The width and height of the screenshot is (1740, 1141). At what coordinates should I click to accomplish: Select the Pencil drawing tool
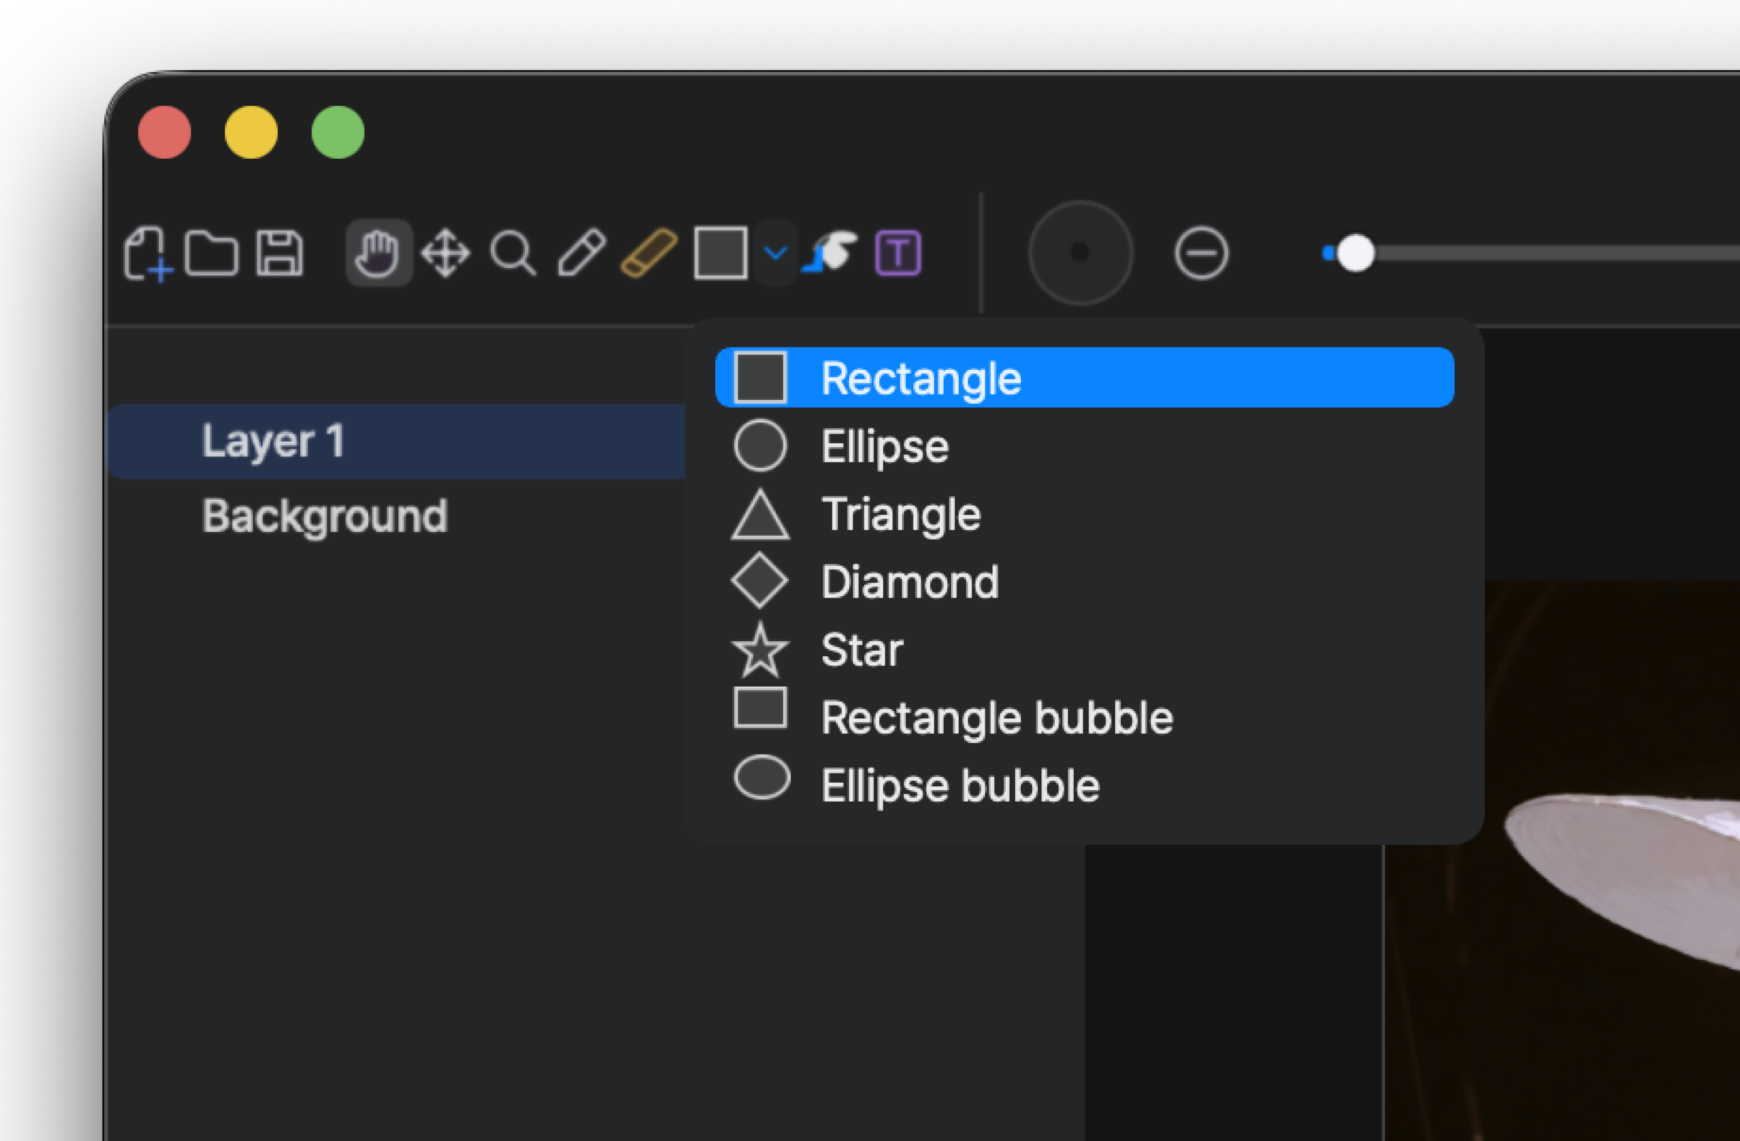point(582,253)
